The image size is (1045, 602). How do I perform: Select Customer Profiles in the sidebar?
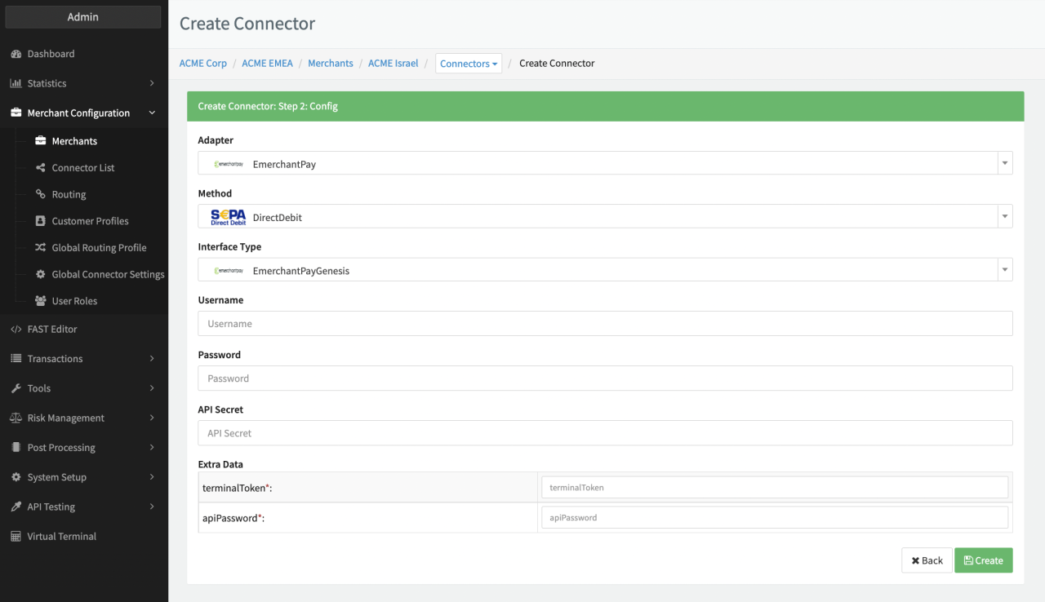click(90, 221)
